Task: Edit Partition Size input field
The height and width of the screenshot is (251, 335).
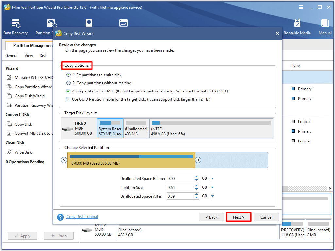Action: [180, 187]
